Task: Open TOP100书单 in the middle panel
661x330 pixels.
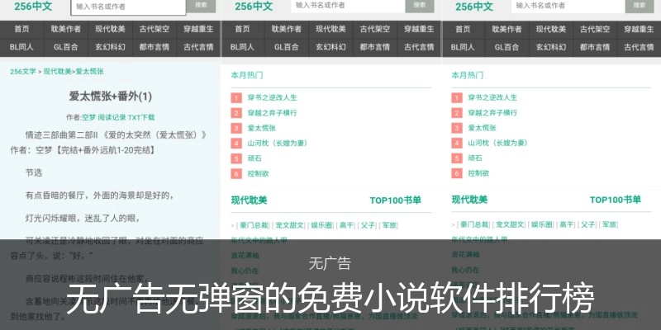Action: [x=396, y=200]
